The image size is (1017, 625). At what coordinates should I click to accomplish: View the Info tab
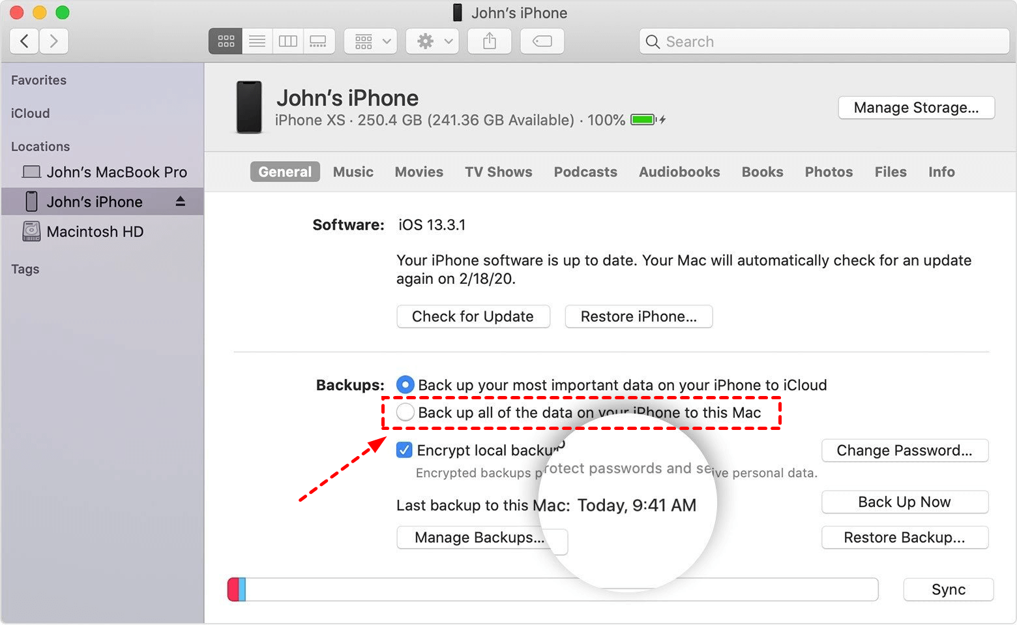pyautogui.click(x=941, y=172)
